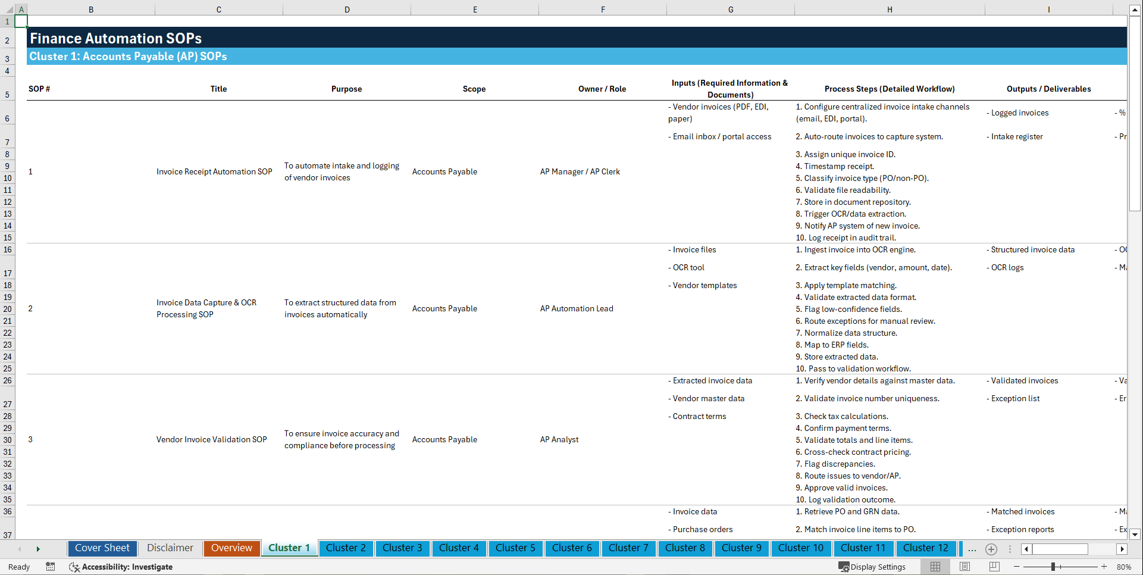Click the back sheet navigation arrow
Screen dimensions: 1143x575
(x=20, y=548)
